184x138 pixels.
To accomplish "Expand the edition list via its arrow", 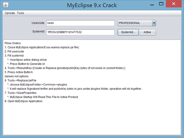I will tap(154, 23).
